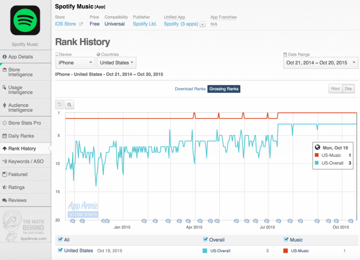Image resolution: width=360 pixels, height=260 pixels.
Task: Click the Featured sidebar icon
Action: (x=5, y=174)
